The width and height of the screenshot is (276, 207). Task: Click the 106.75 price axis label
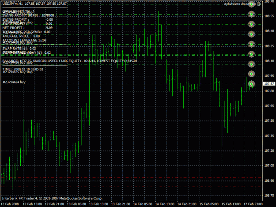269,196
